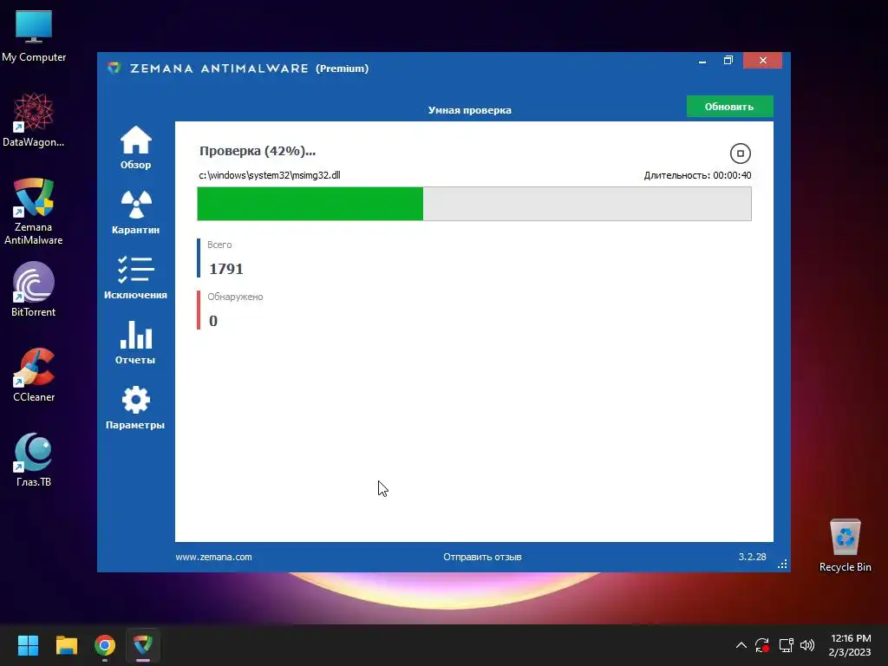Open www.zemana.com link

(x=213, y=557)
